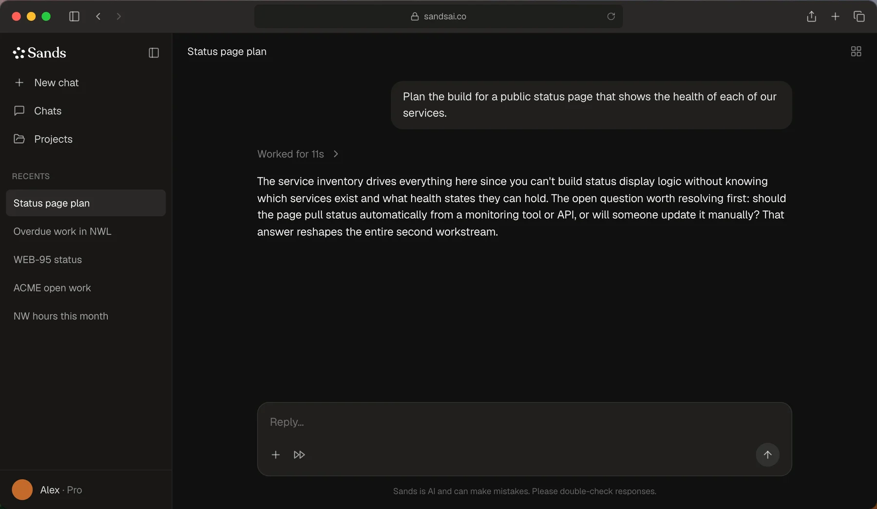Click the plus attach icon in reply box

[275, 455]
